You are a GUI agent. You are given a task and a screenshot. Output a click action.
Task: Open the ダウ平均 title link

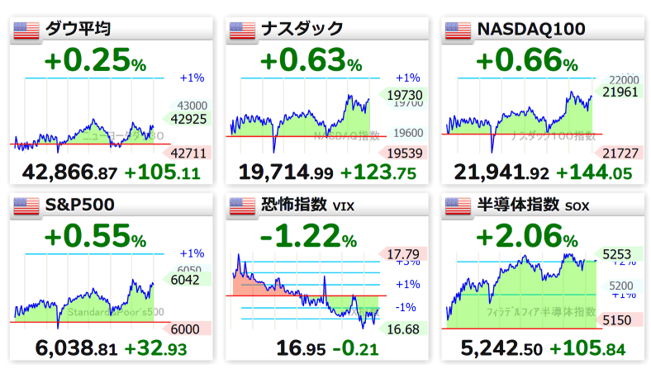tap(78, 29)
